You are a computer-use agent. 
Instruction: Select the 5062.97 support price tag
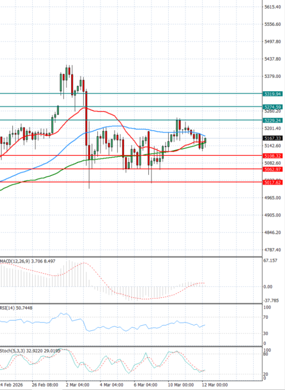[272, 169]
